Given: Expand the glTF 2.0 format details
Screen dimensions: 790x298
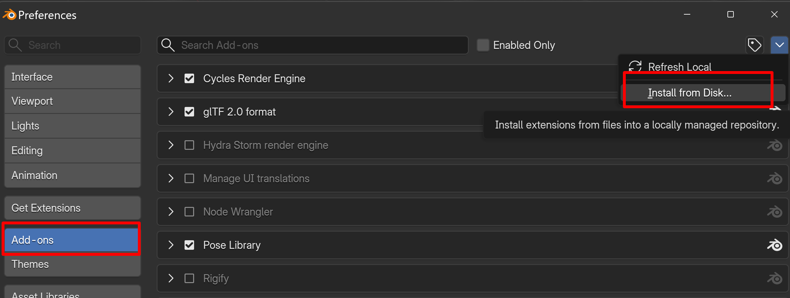Looking at the screenshot, I should point(171,112).
